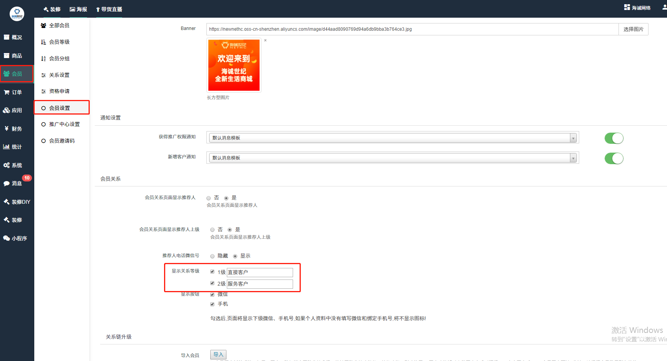
Task: Select 是 for 显示推荐人上级
Action: pos(230,230)
